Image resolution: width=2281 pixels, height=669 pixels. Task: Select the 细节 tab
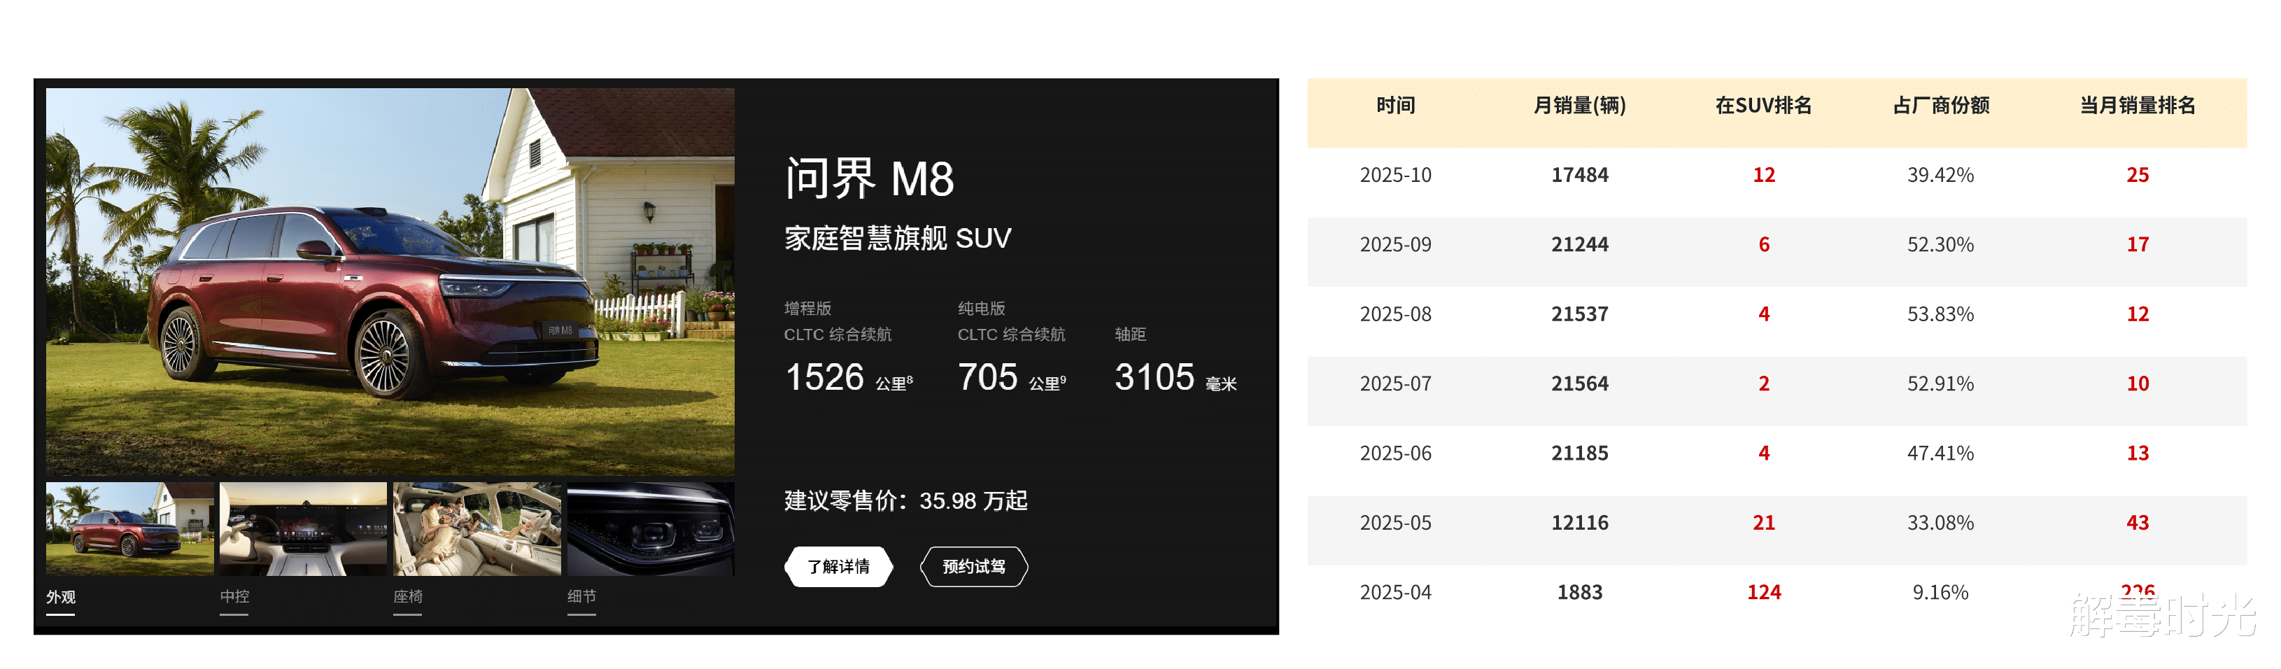(581, 596)
